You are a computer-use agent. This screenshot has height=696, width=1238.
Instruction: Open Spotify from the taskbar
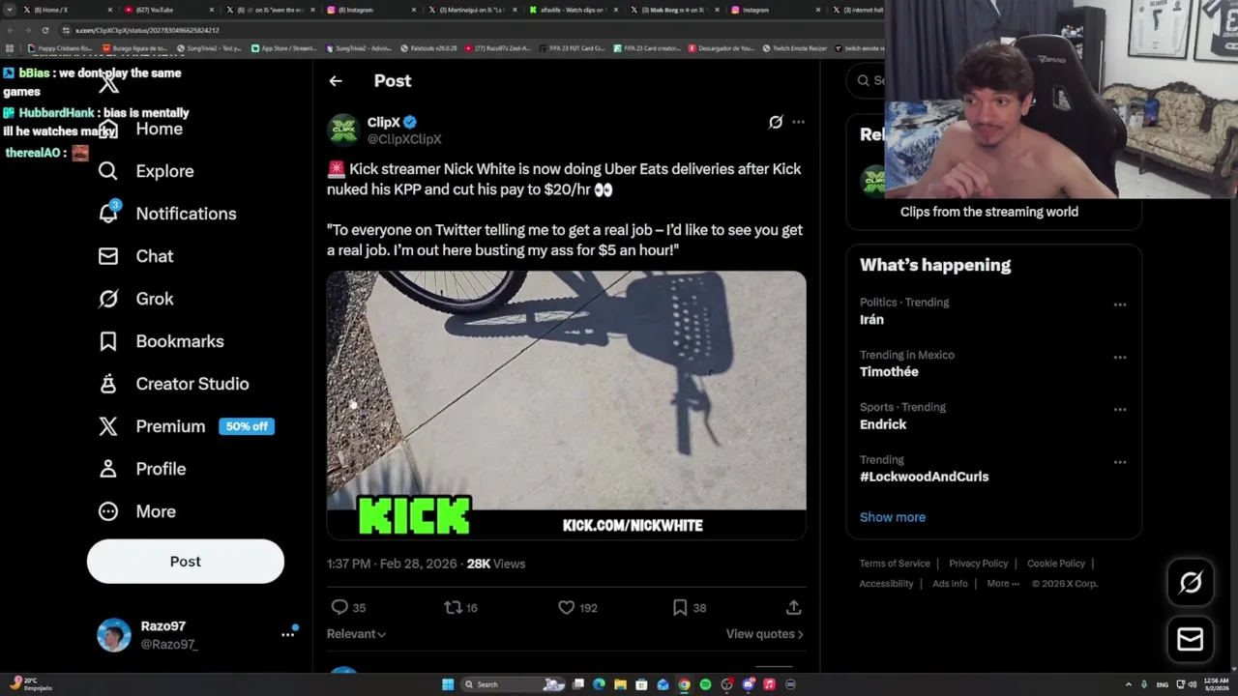pyautogui.click(x=705, y=684)
